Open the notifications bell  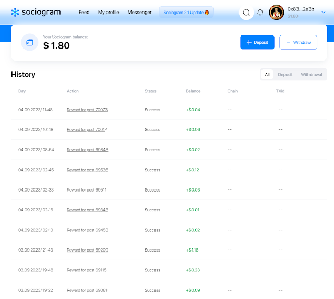pyautogui.click(x=260, y=13)
